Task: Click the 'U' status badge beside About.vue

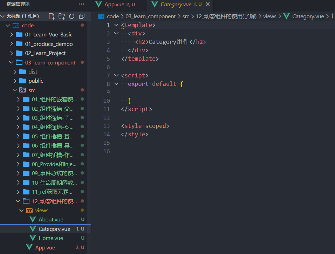Action: [83, 219]
